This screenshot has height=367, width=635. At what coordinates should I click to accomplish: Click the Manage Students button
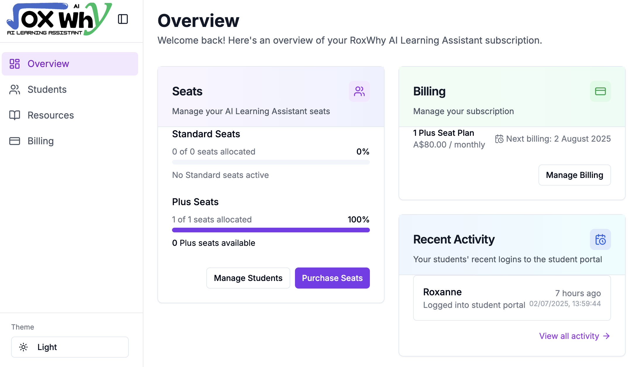[x=248, y=278]
